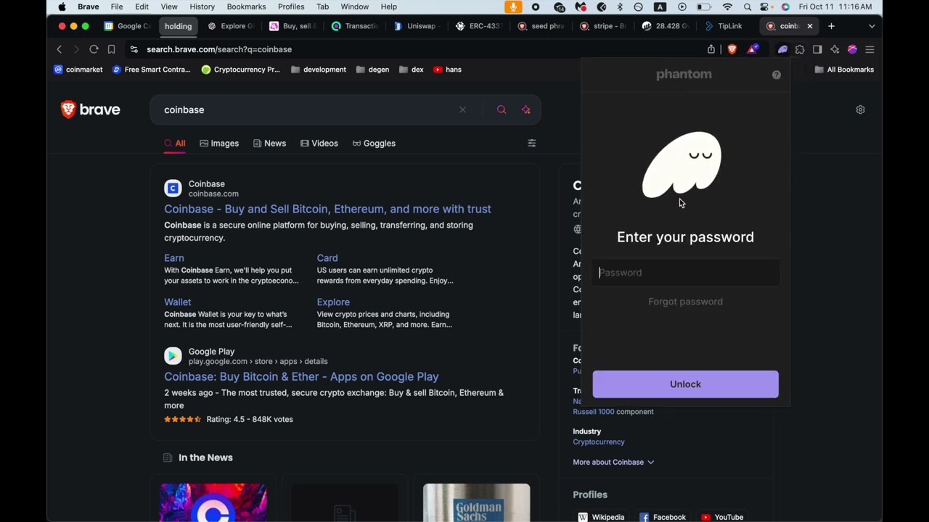Open search filter options icon

531,144
